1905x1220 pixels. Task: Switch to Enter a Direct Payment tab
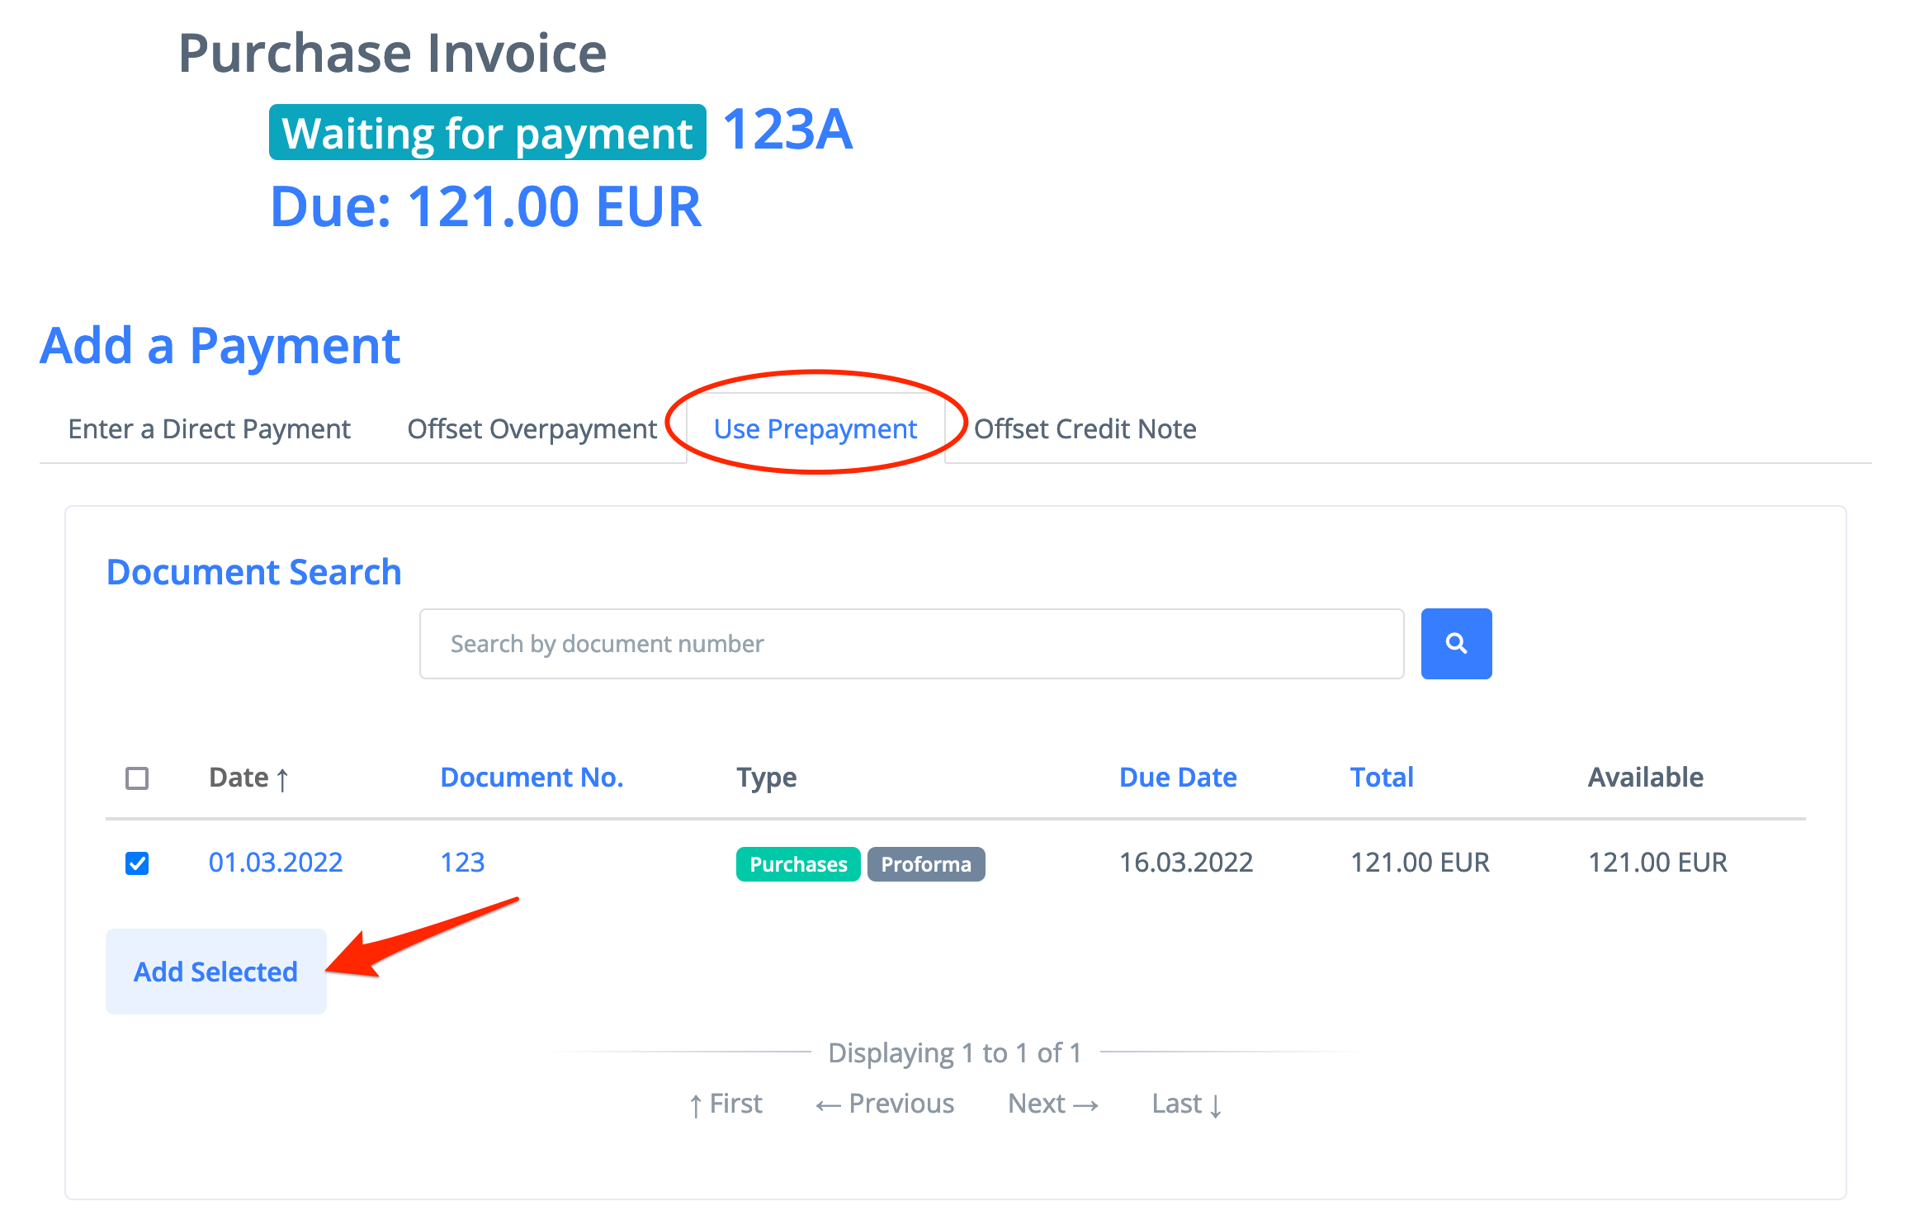coord(209,429)
